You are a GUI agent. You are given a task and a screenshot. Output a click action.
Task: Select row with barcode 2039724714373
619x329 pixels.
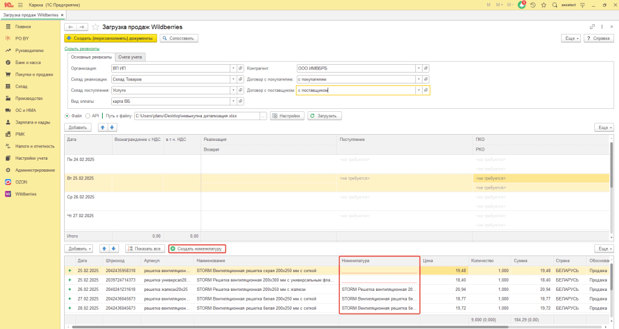point(337,280)
